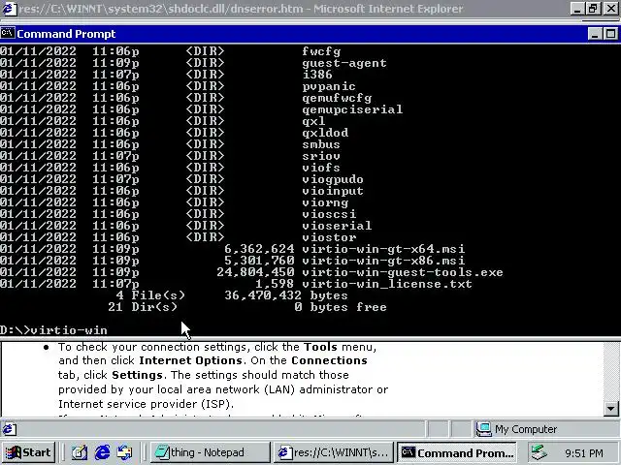
Task: Open Outlook Express quick launch icon
Action: 124,452
